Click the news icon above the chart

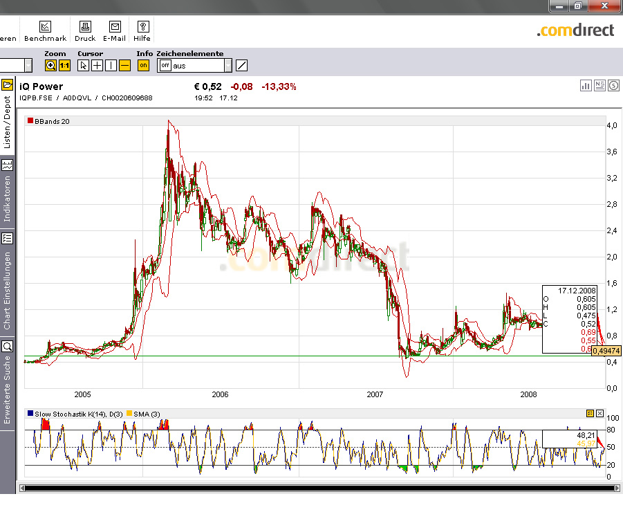pyautogui.click(x=599, y=85)
